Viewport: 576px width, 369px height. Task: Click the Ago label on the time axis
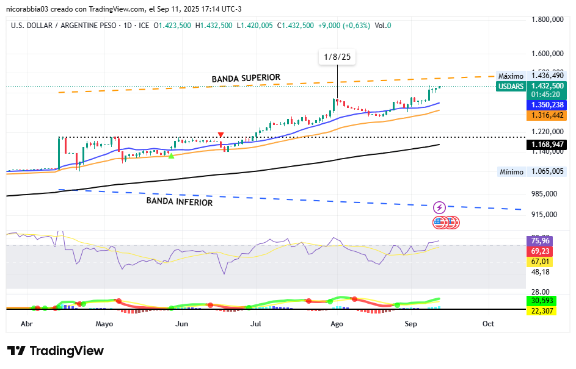[x=337, y=324]
